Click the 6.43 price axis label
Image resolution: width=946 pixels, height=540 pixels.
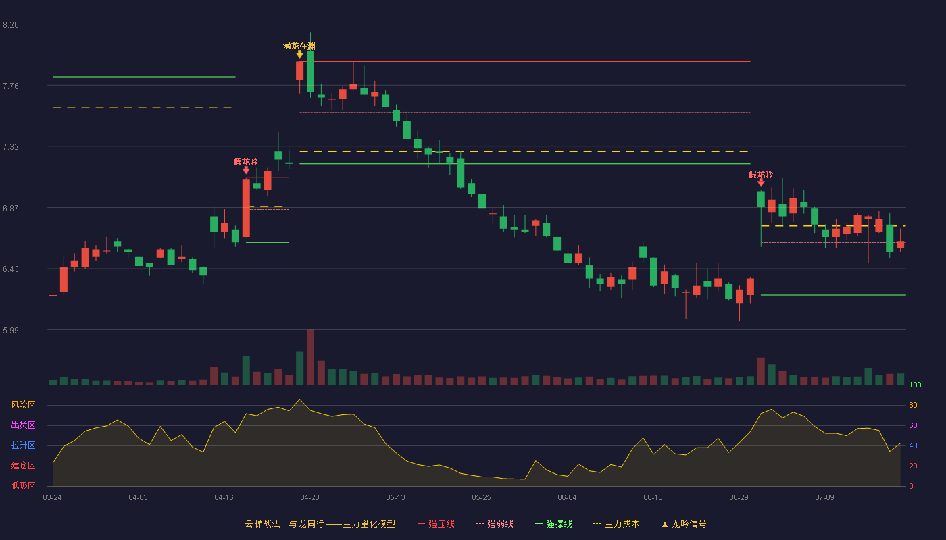click(x=11, y=269)
